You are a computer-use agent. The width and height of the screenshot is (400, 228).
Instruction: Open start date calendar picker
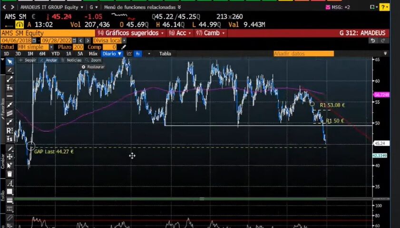click(x=34, y=40)
